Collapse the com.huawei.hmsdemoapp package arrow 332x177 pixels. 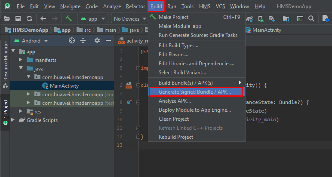point(28,77)
